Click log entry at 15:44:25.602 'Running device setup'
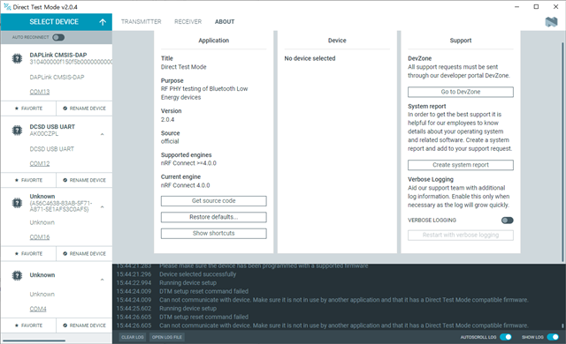This screenshot has width=566, height=344. coord(188,309)
